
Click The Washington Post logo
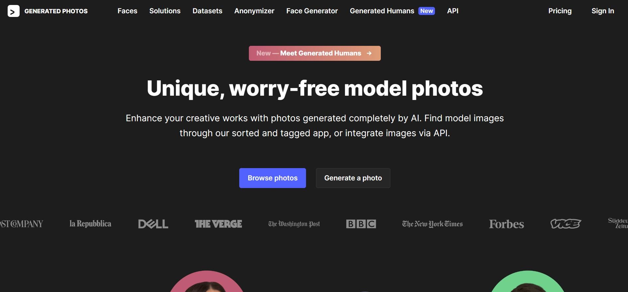coord(294,224)
